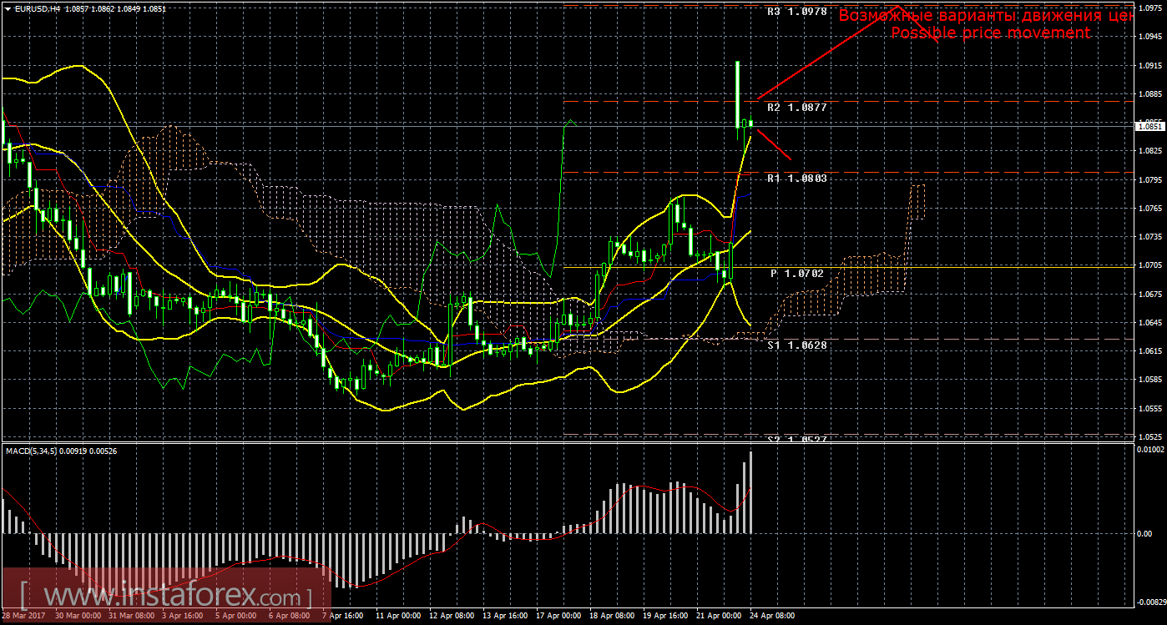This screenshot has width=1167, height=625.
Task: Click the 24 Apr 08:00 time label
Action: tap(771, 616)
